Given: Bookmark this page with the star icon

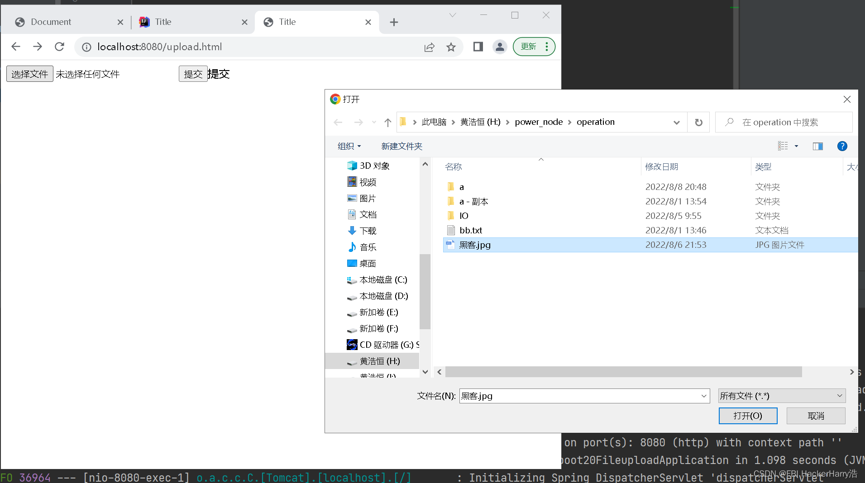Looking at the screenshot, I should point(451,47).
